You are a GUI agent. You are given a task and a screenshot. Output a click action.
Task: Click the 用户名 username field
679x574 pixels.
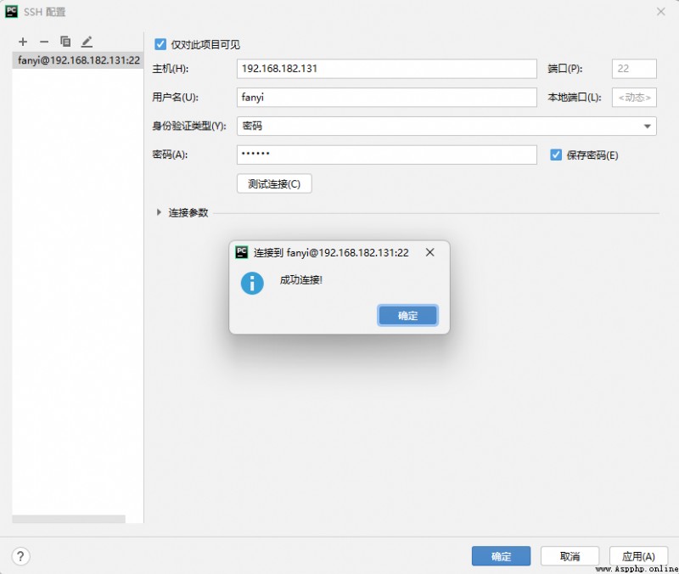point(387,98)
